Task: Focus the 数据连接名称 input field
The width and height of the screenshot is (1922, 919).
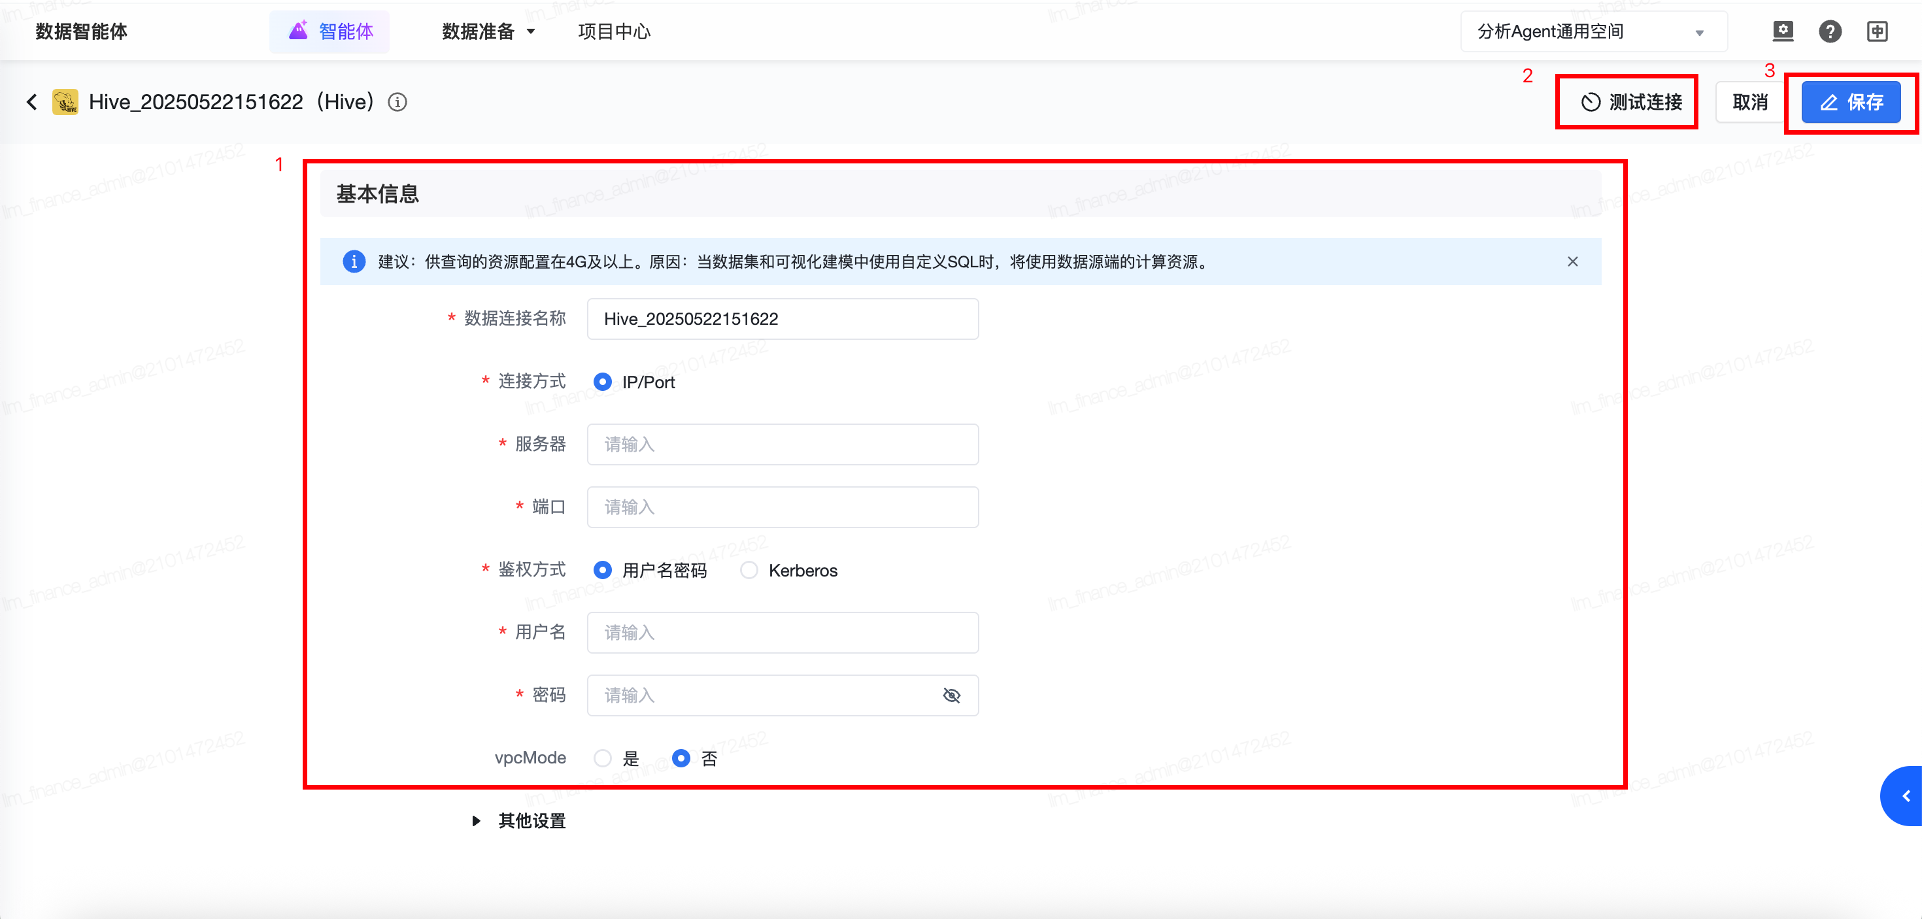Action: click(x=783, y=319)
